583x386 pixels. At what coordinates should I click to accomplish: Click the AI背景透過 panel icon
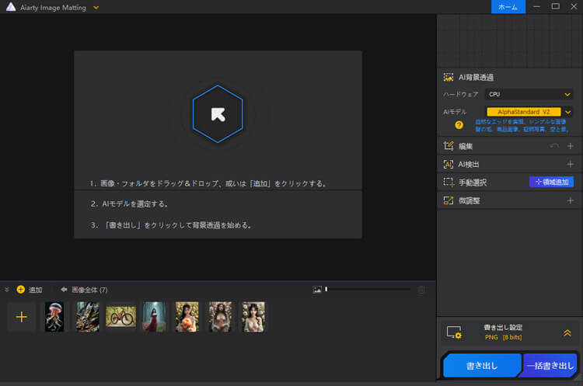coord(449,78)
